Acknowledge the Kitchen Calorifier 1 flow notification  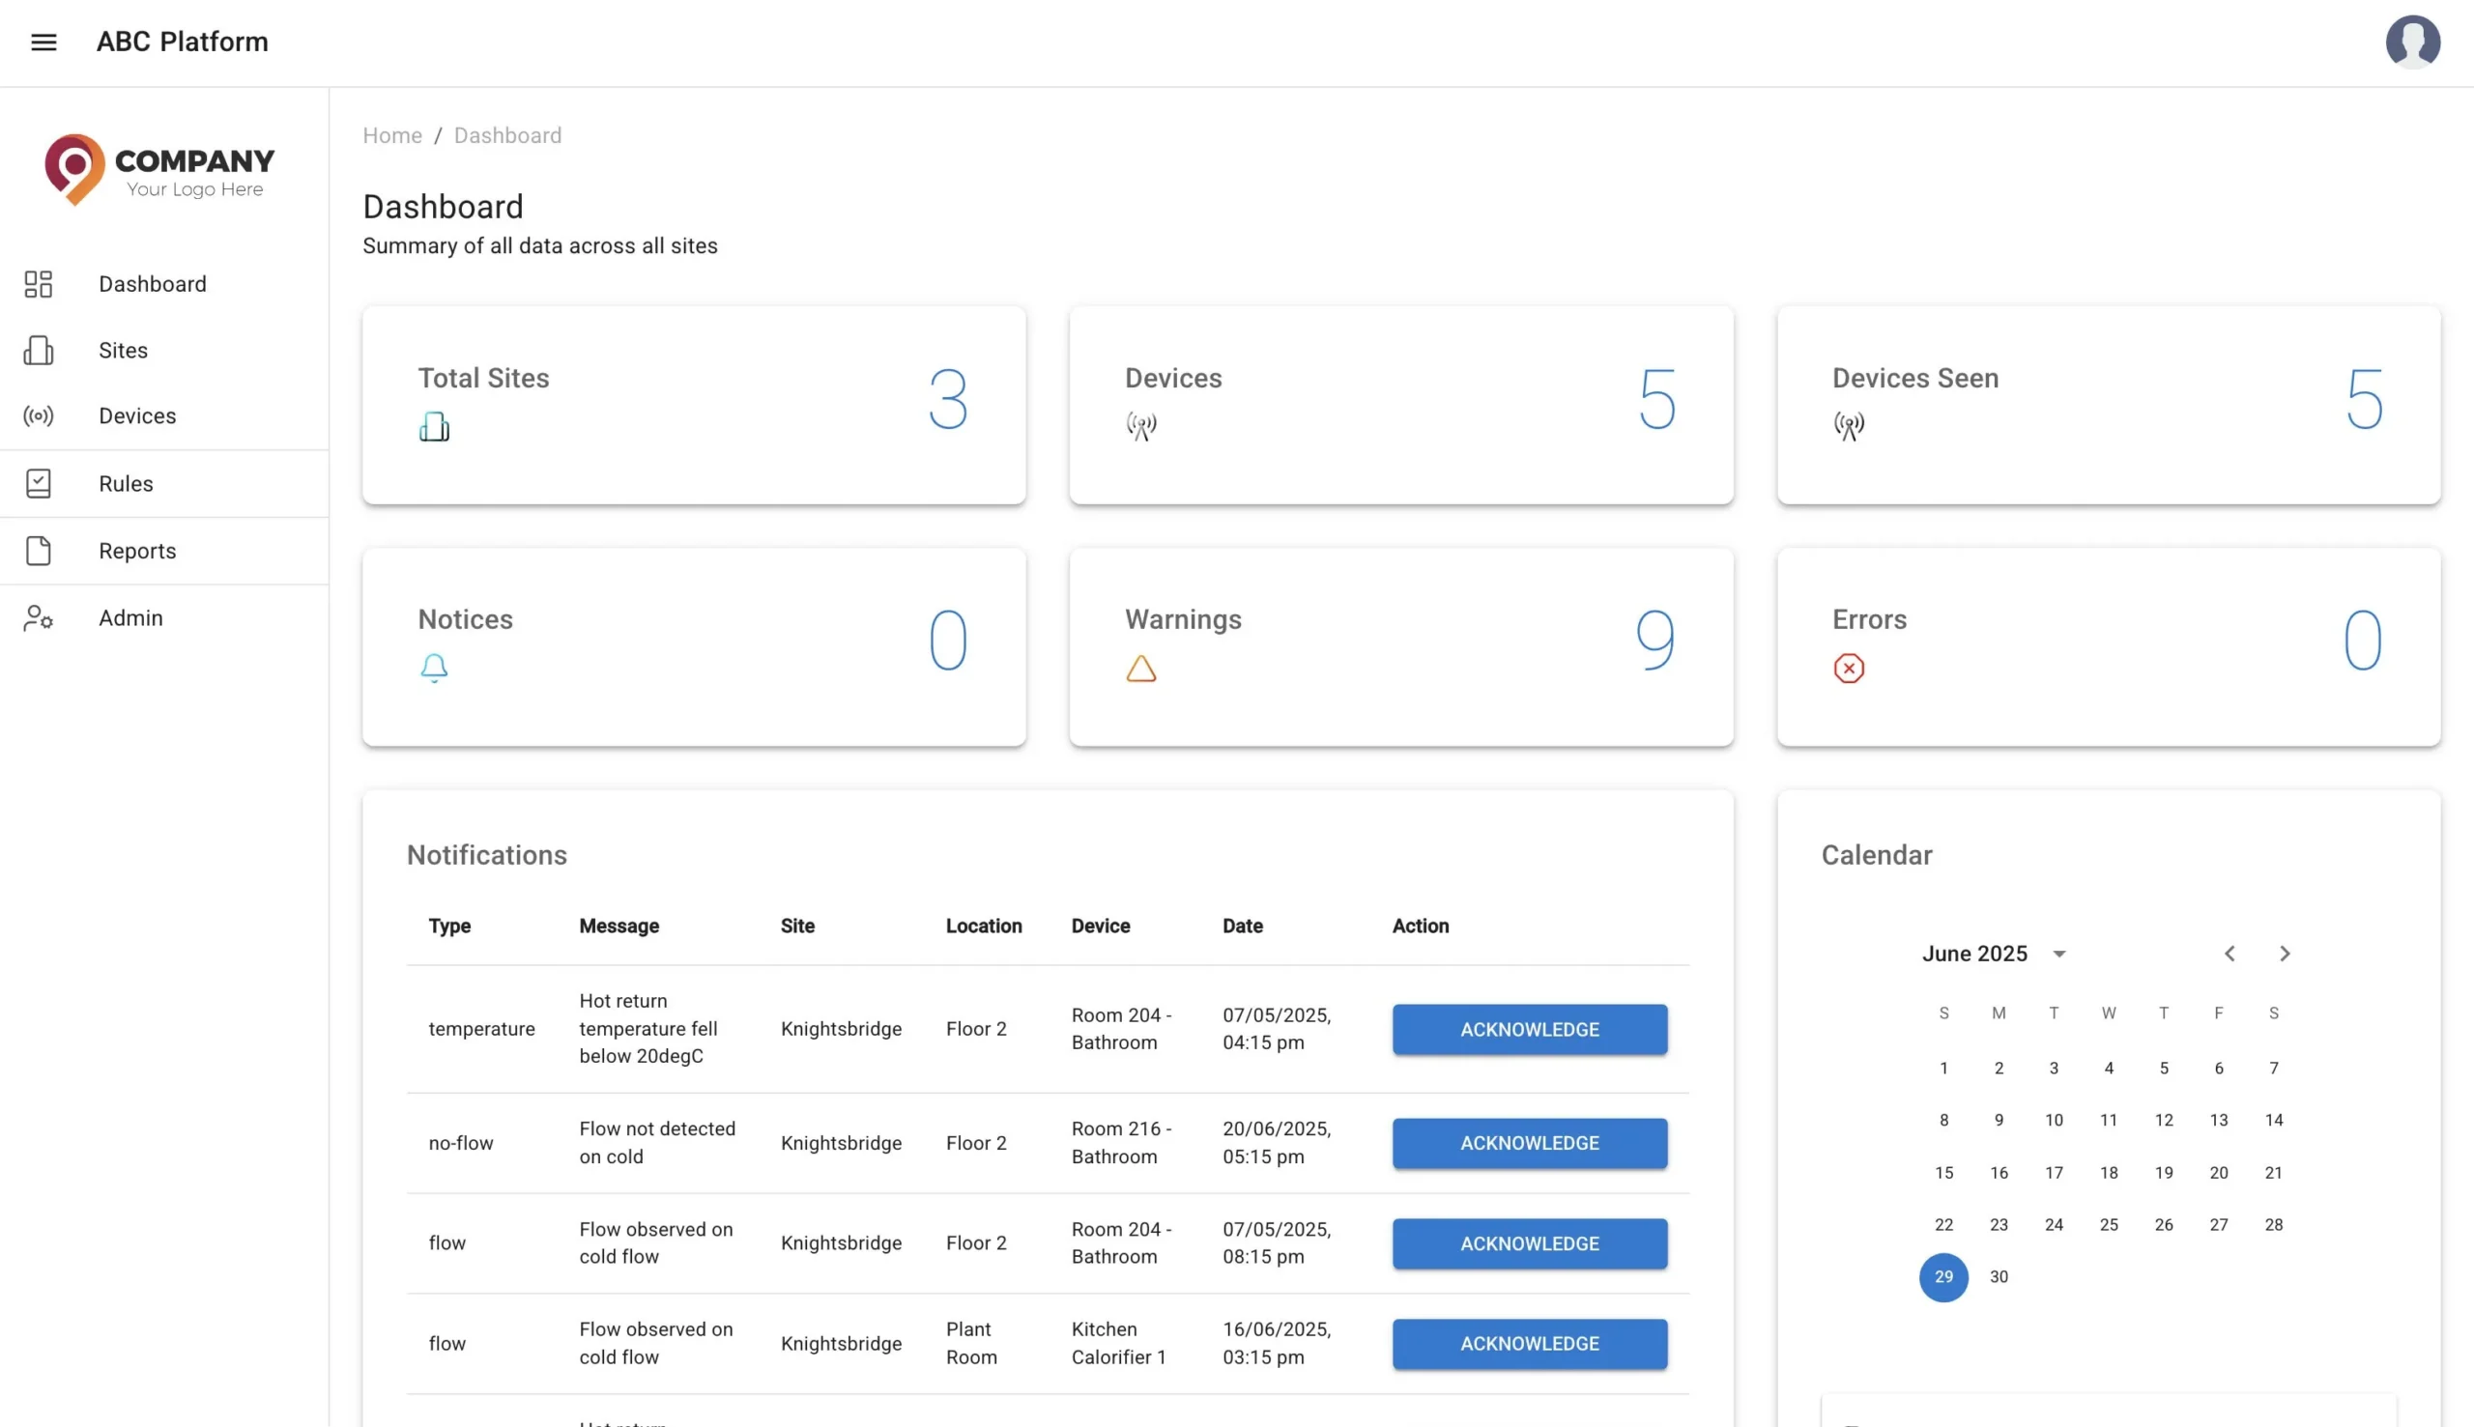(x=1529, y=1344)
